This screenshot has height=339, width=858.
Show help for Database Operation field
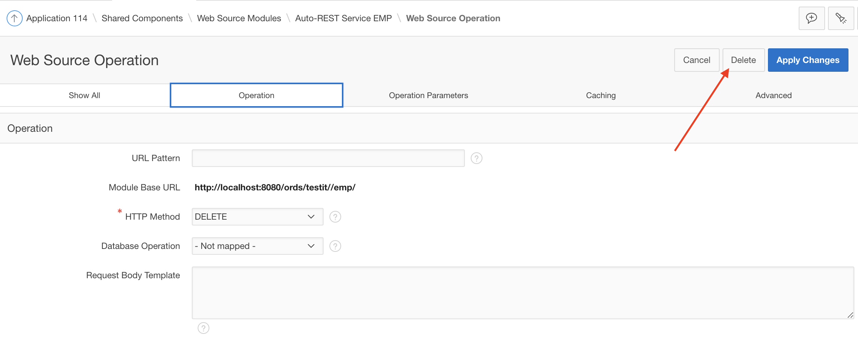[335, 246]
